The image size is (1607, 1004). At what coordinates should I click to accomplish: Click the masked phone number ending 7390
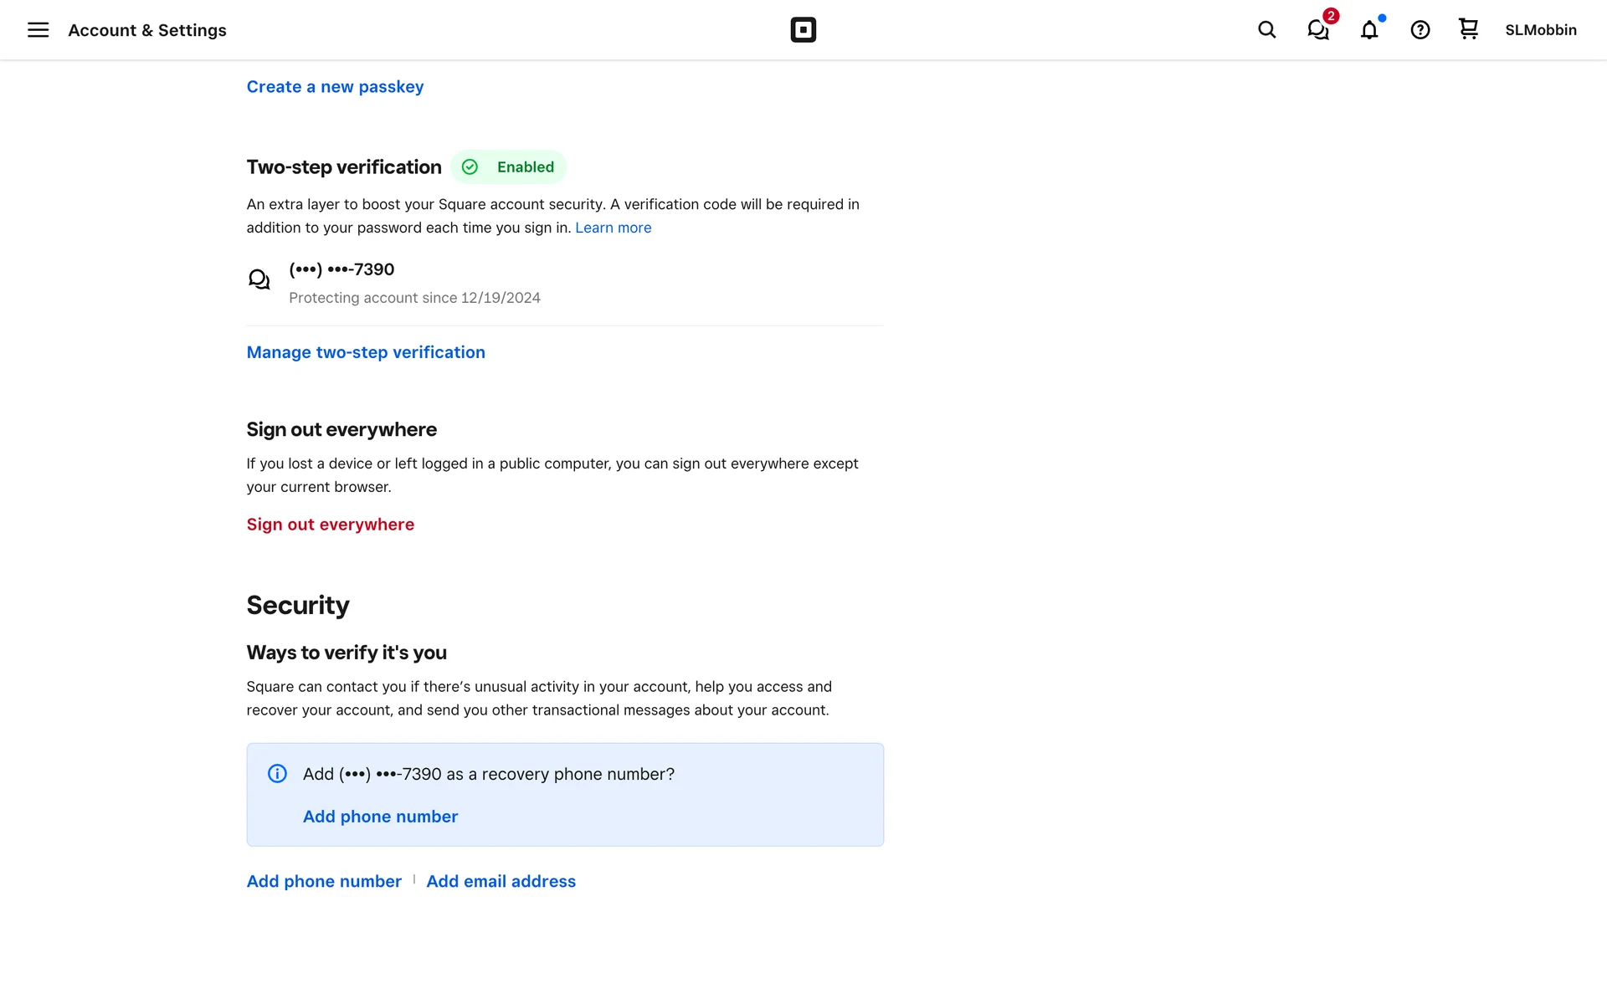[x=341, y=269]
